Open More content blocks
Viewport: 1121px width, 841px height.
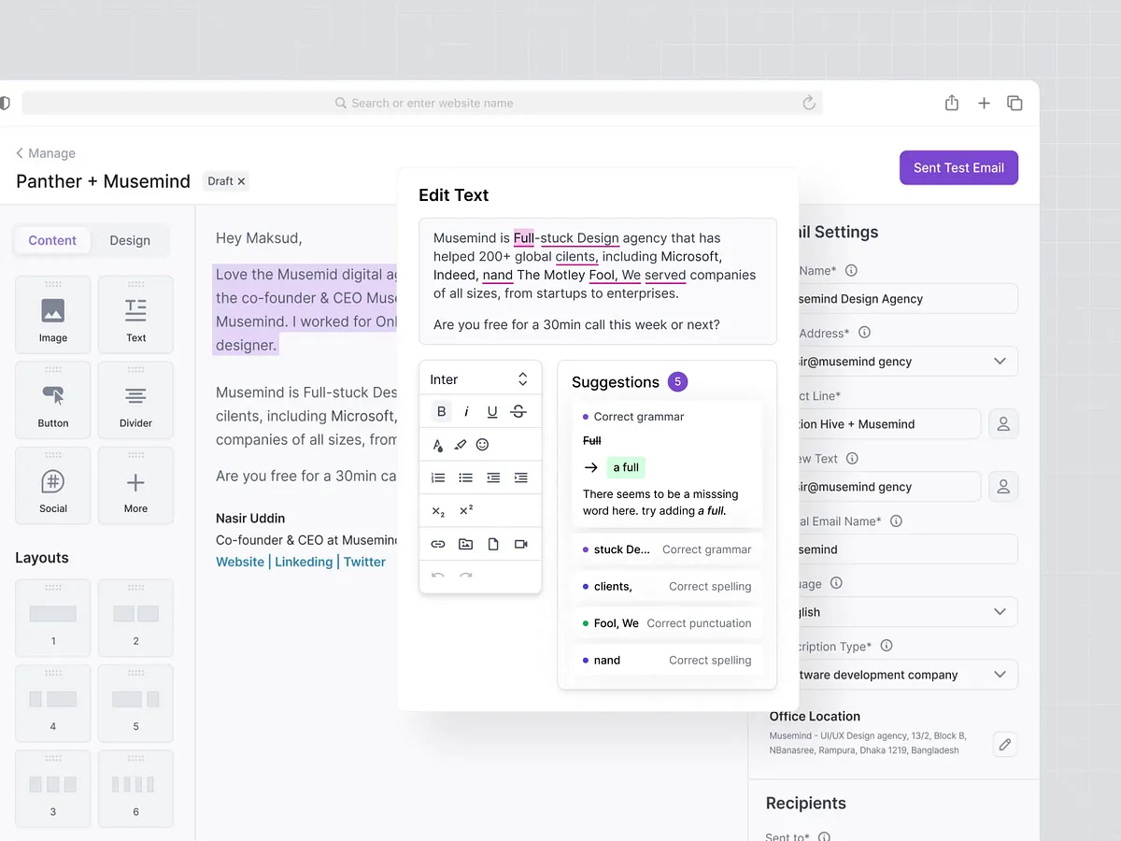[135, 485]
